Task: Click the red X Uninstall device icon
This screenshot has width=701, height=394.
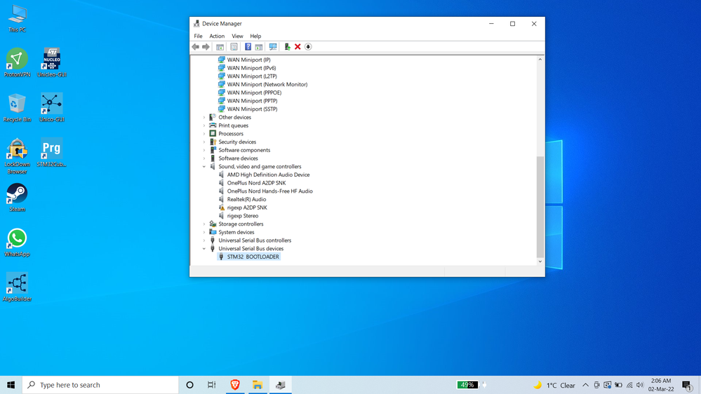Action: coord(298,47)
